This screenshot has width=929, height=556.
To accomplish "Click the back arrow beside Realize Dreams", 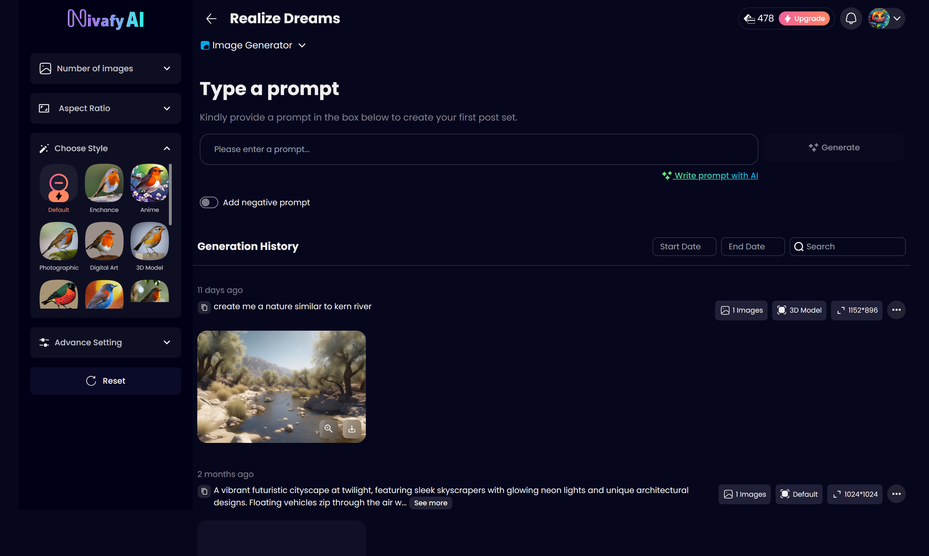I will 211,19.
